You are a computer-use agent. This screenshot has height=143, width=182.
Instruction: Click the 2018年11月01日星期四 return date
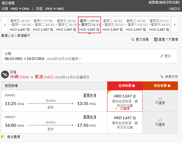pyautogui.click(x=72, y=77)
